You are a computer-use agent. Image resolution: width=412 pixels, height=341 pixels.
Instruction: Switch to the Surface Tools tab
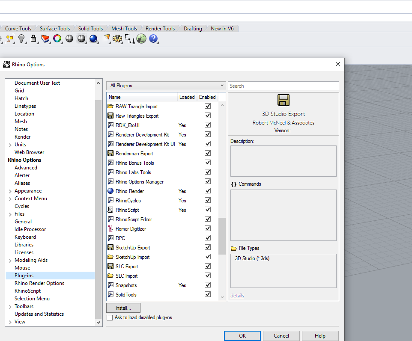55,28
